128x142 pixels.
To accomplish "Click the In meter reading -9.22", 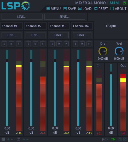I will [x=99, y=134].
